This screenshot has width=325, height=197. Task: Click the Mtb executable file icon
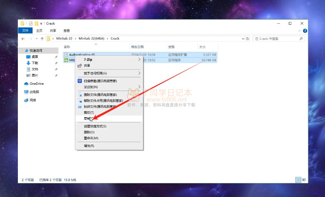[x=66, y=60]
